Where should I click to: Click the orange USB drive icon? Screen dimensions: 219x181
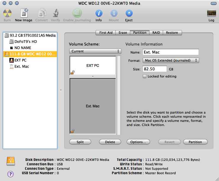(x=11, y=161)
